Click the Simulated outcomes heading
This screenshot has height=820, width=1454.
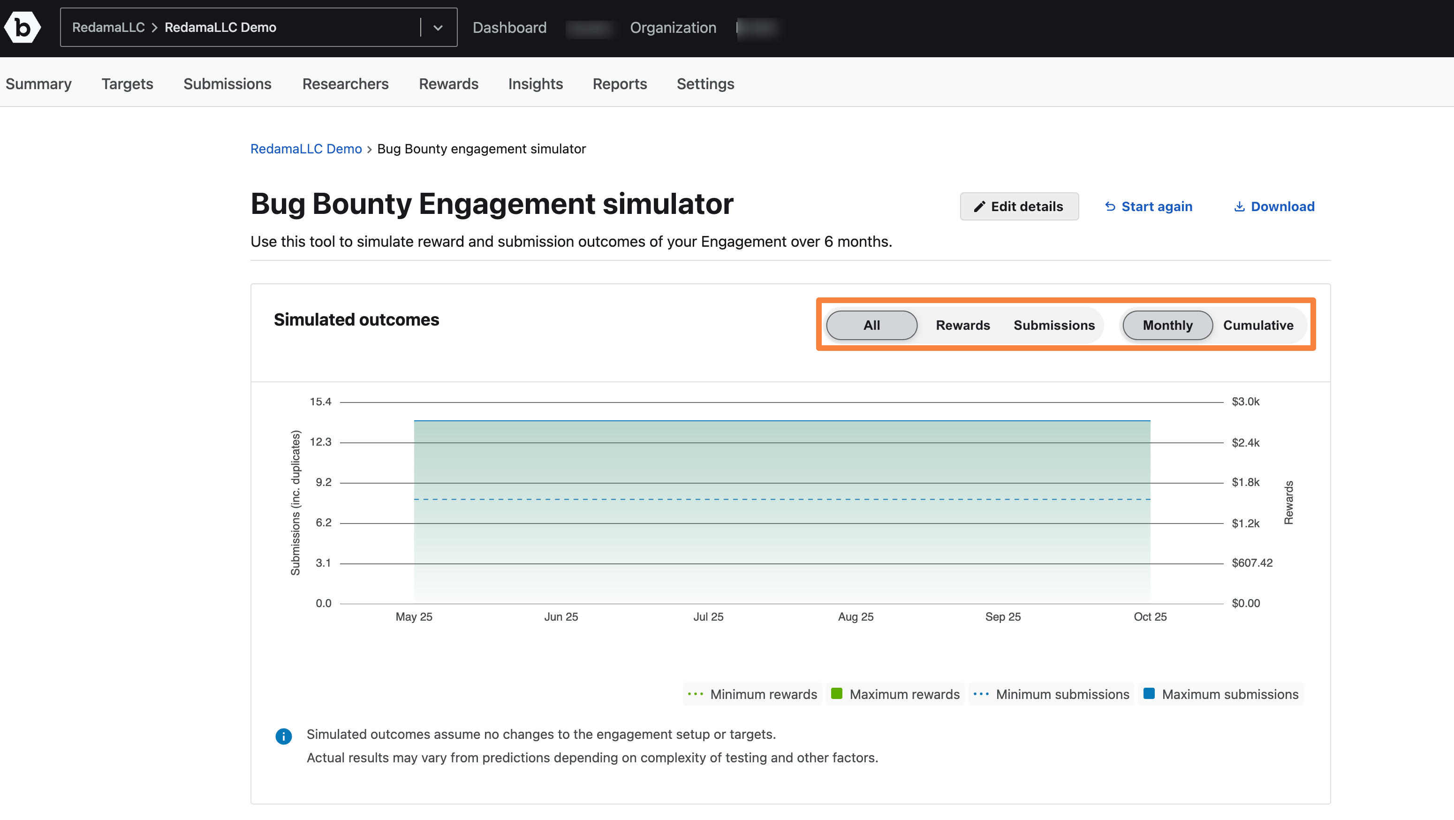(356, 319)
